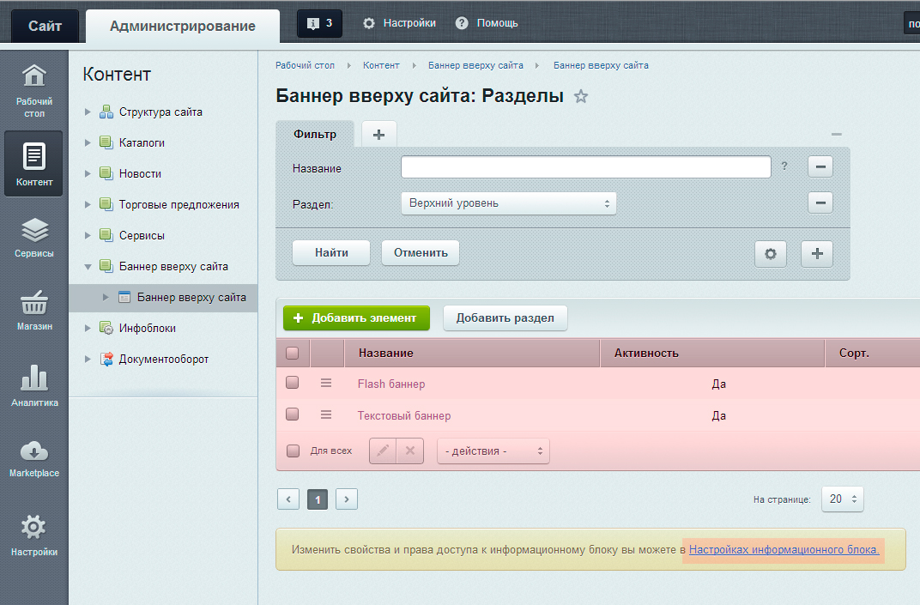Open the Аналитика chart icon
The image size is (920, 605).
click(34, 385)
